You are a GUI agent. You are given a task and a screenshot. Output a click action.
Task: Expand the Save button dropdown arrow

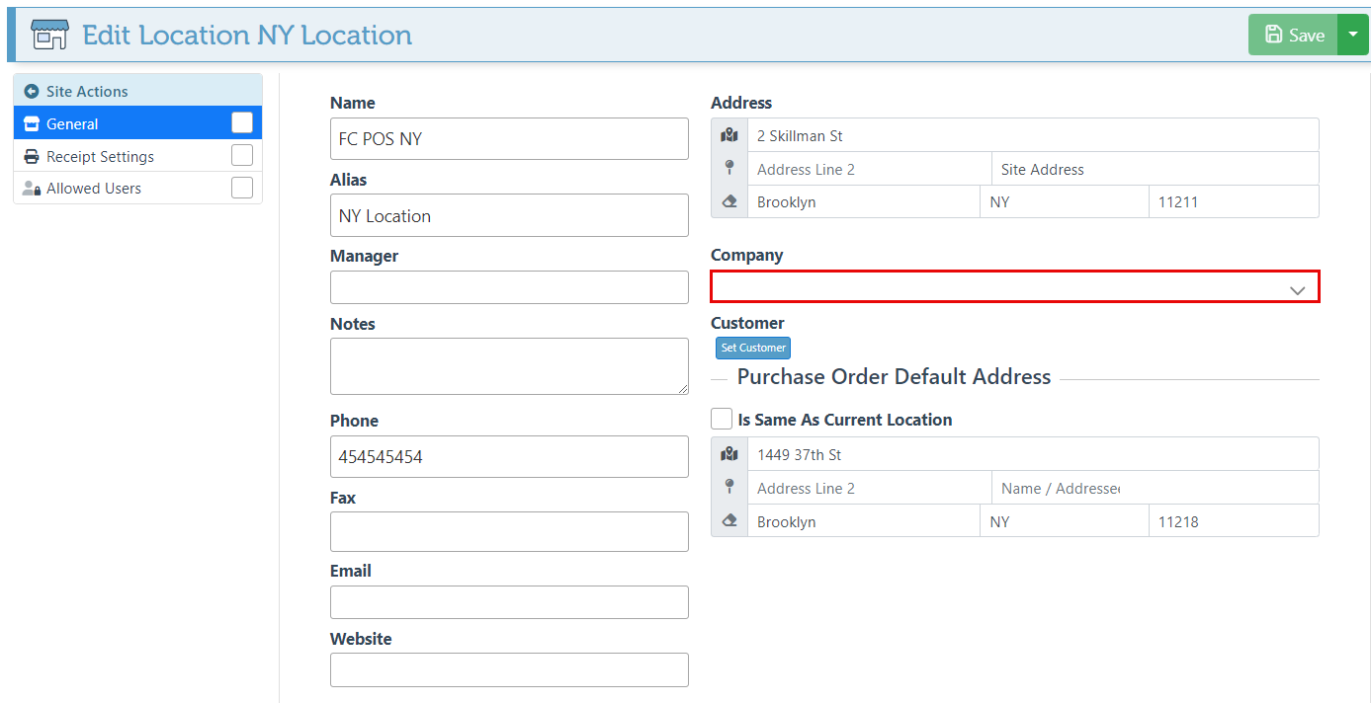pyautogui.click(x=1353, y=35)
